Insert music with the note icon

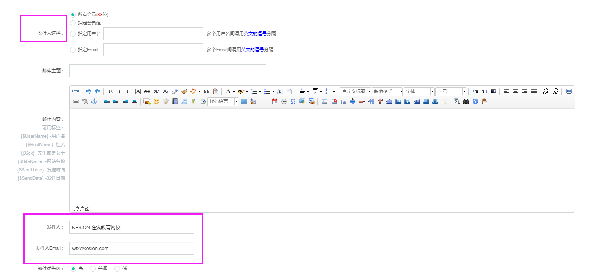[184, 101]
